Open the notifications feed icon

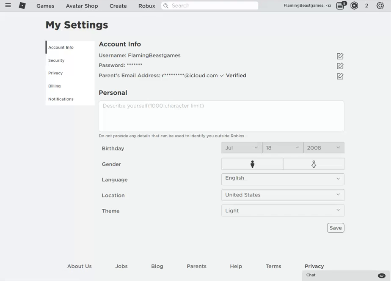click(x=340, y=5)
